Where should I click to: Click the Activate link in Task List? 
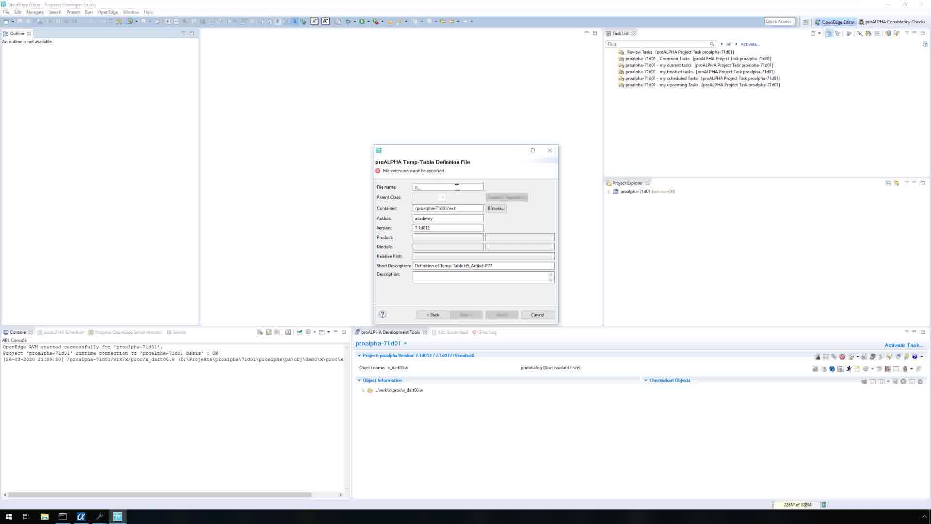tap(750, 44)
